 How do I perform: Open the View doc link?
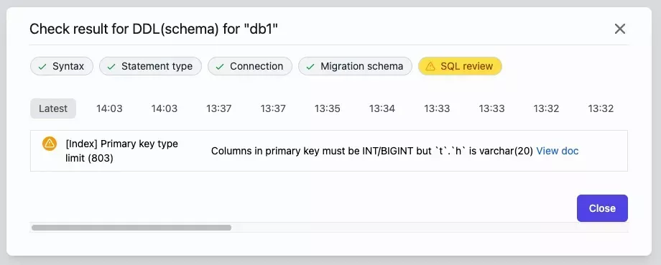click(x=558, y=151)
